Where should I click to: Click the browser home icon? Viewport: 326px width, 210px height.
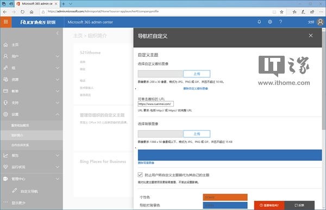(32, 12)
